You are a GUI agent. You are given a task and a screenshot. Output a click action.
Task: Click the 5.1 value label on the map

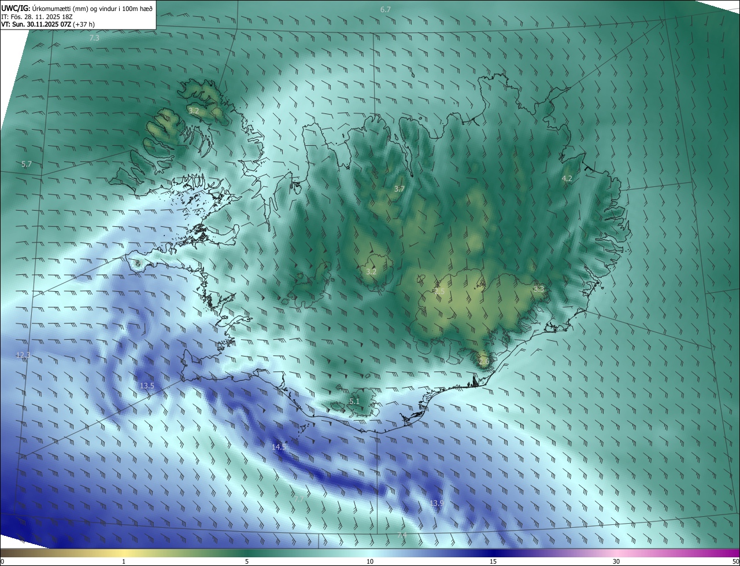point(354,401)
